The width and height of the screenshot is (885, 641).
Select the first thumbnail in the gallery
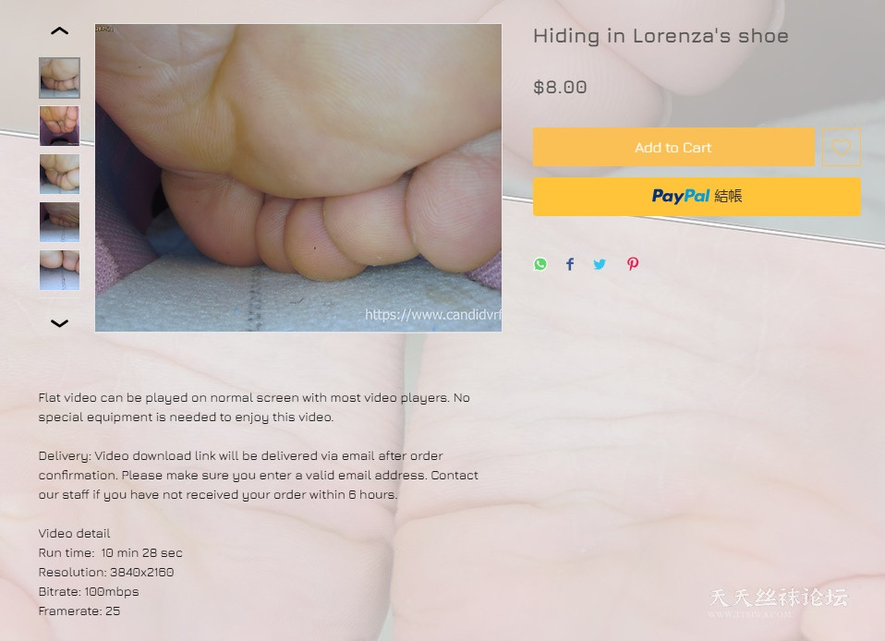pyautogui.click(x=59, y=78)
